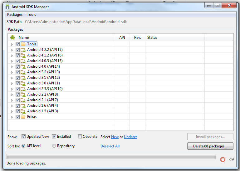The height and width of the screenshot is (171, 240).
Task: Click the Android 4.2.2 (API 17) package icon
Action: (x=23, y=50)
